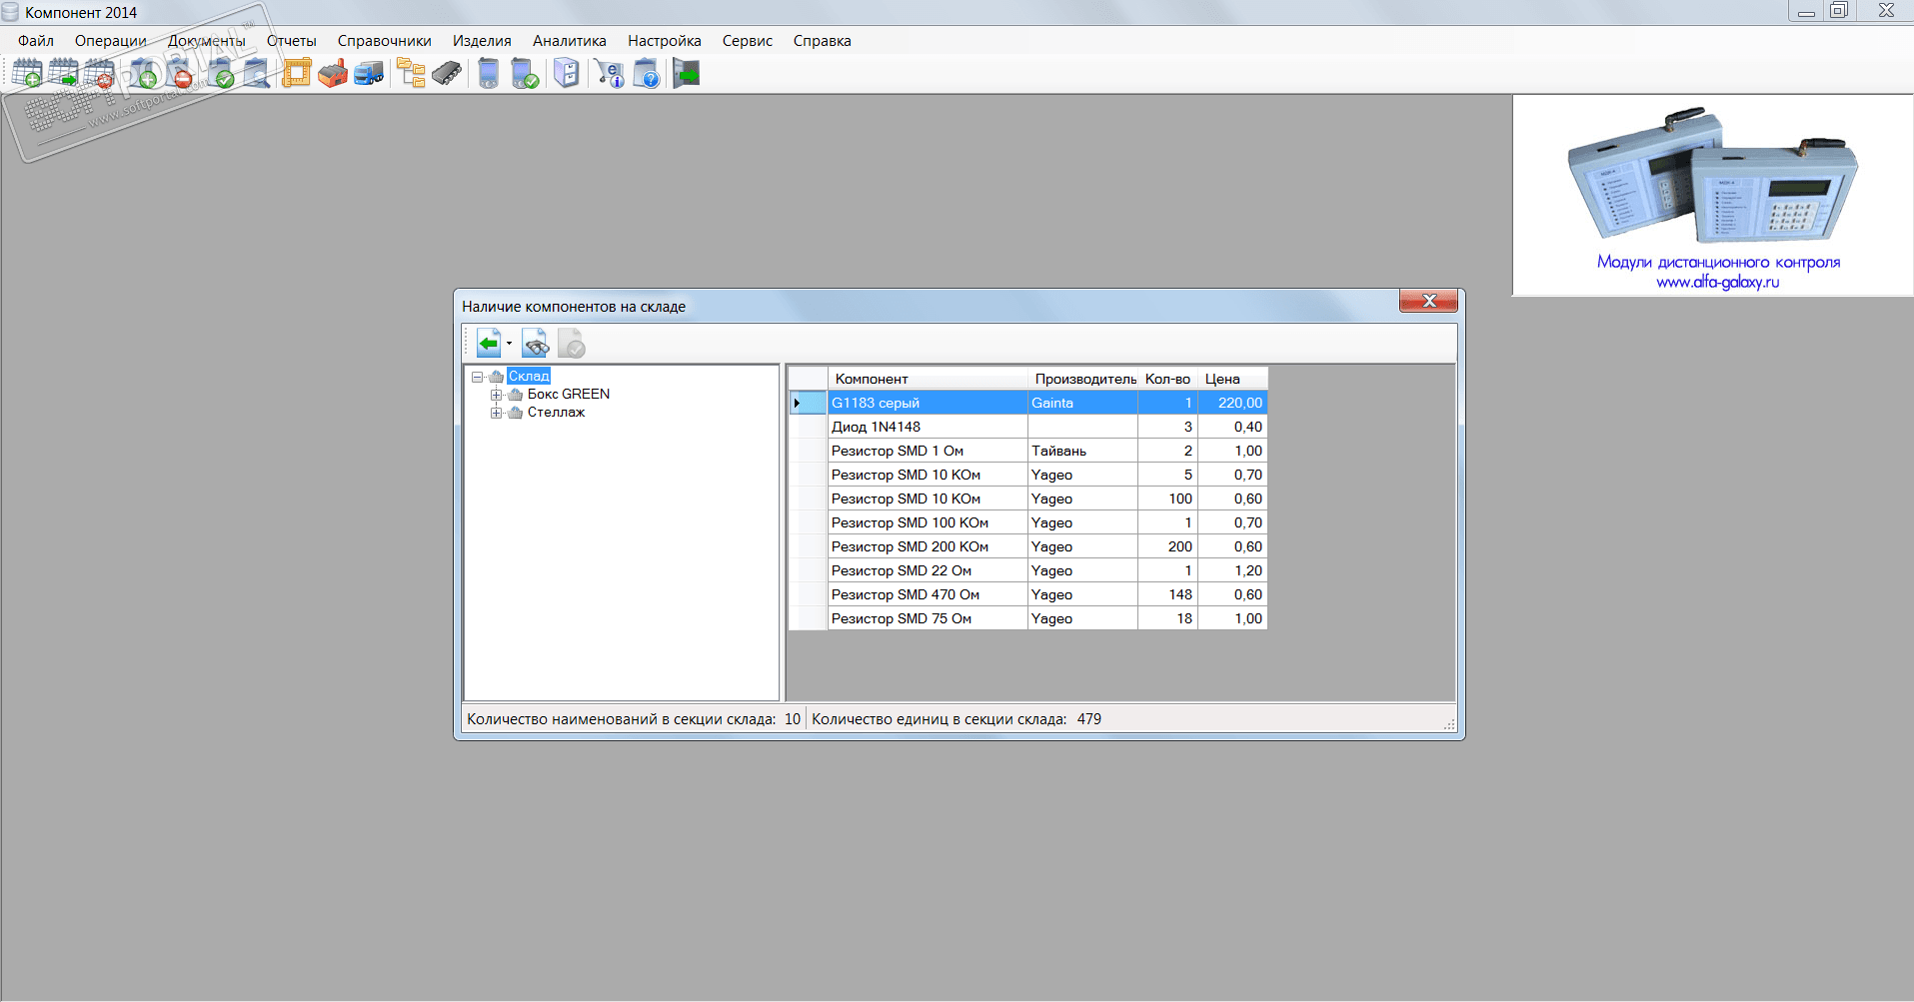Select the G1183 серый cell
This screenshot has width=1914, height=1002.
[929, 403]
